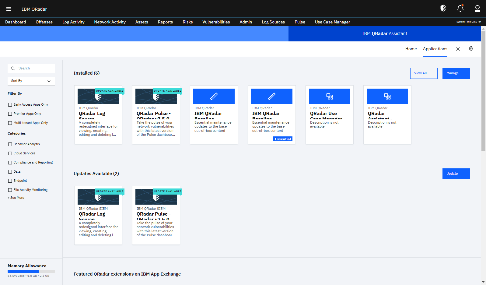Click the Memory Allowance usage bar
This screenshot has width=486, height=285.
[x=31, y=271]
